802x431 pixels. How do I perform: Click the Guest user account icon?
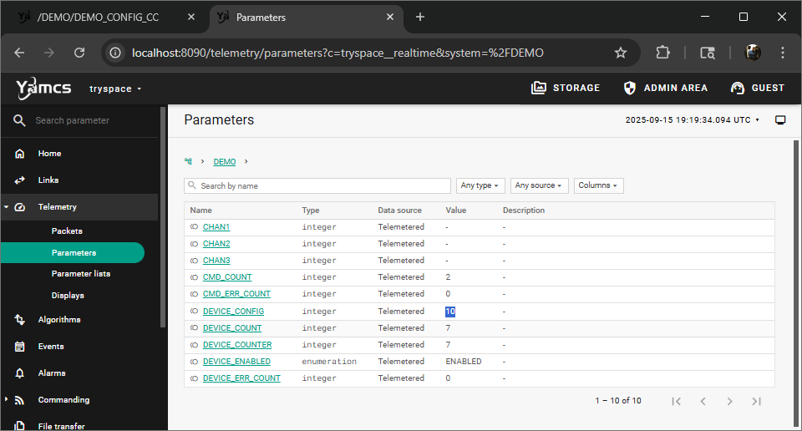pos(738,88)
